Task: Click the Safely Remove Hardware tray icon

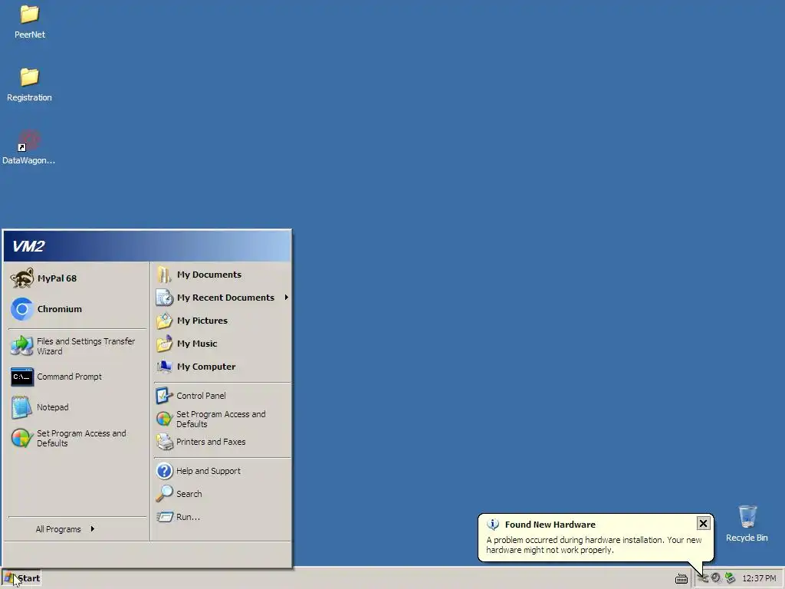Action: point(730,578)
